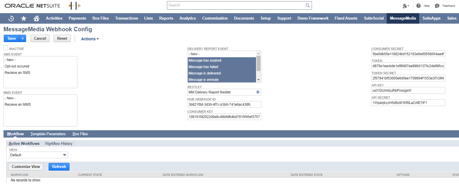Click the Save button

tap(12, 39)
